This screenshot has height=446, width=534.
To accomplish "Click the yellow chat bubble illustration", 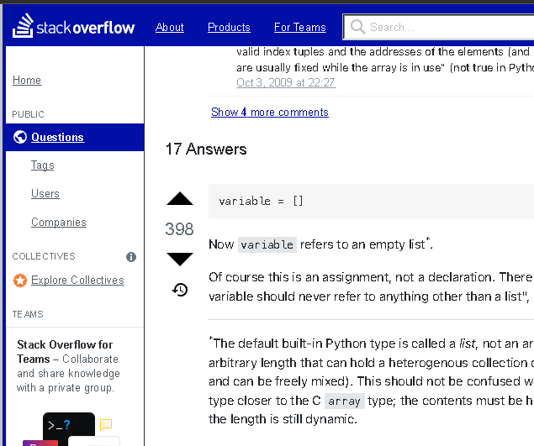I will [106, 424].
